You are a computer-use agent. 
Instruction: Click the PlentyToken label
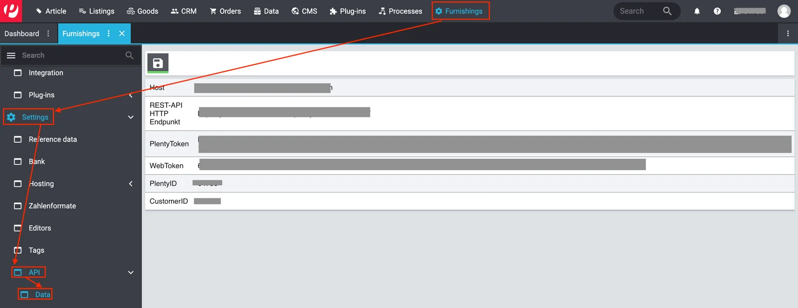(x=169, y=144)
